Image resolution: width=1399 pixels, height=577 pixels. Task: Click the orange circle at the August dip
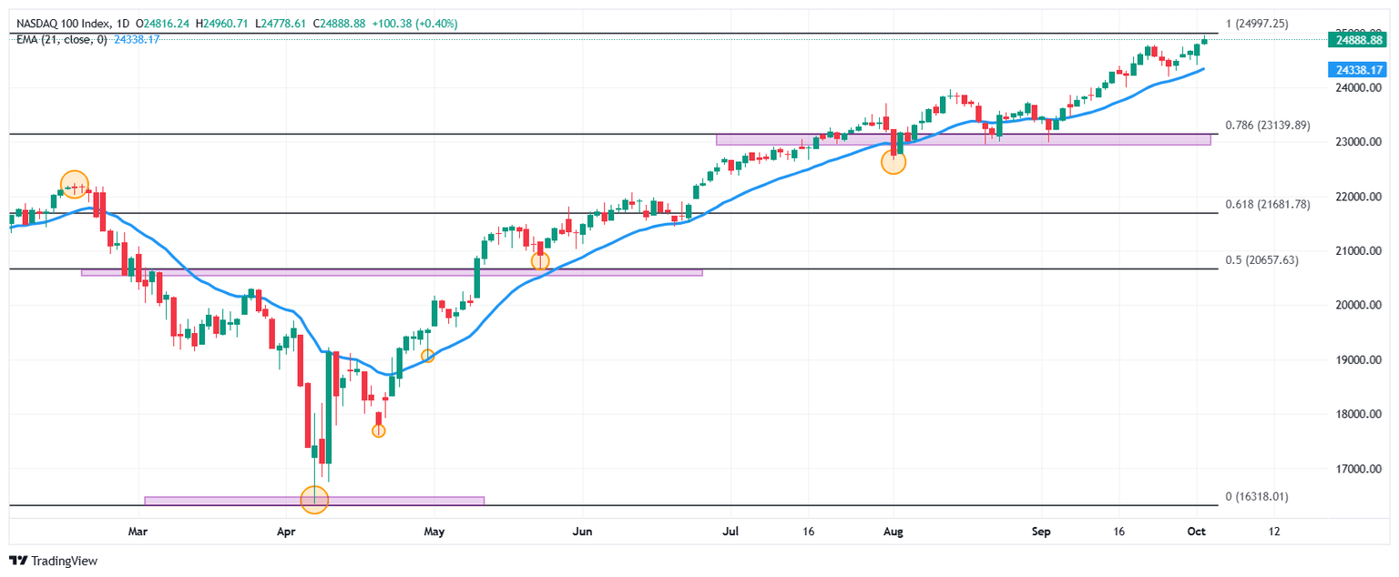coord(894,162)
